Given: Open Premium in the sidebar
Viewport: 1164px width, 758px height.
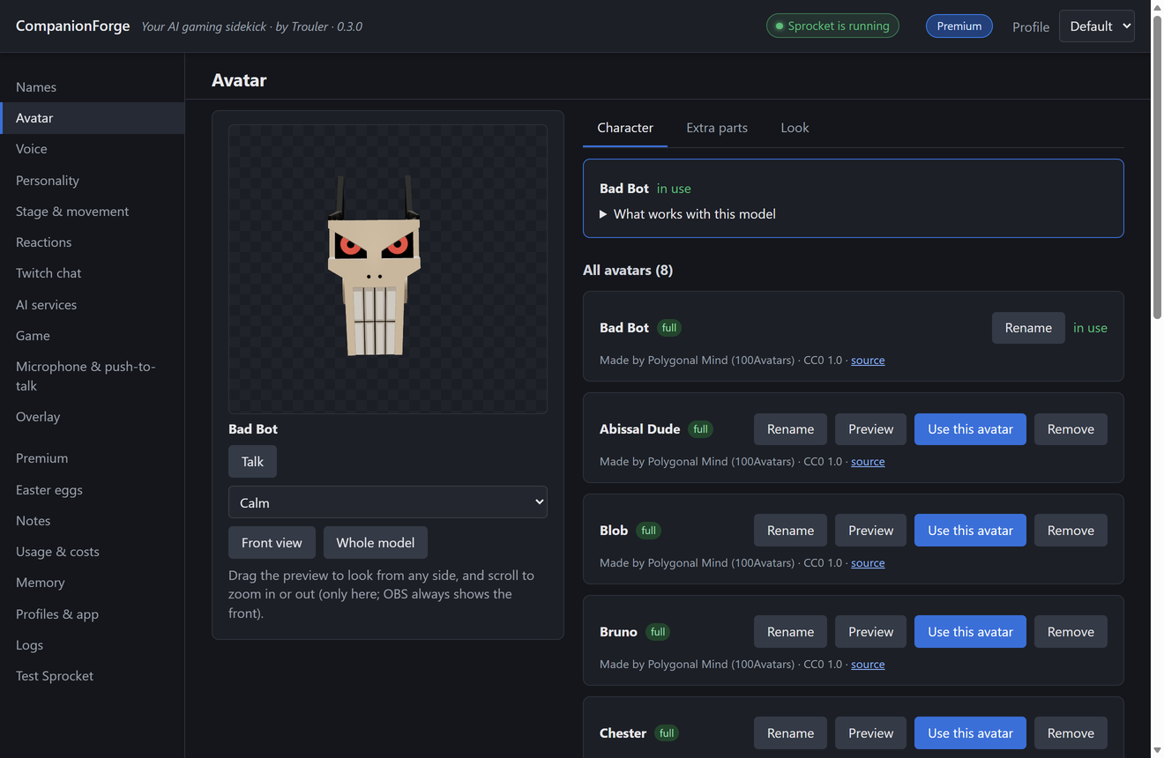Looking at the screenshot, I should pyautogui.click(x=93, y=458).
